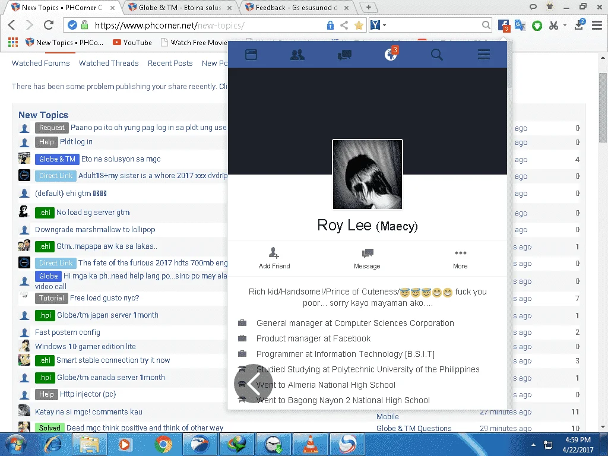Image resolution: width=608 pixels, height=456 pixels.
Task: Click the share icon in address bar
Action: 344,26
